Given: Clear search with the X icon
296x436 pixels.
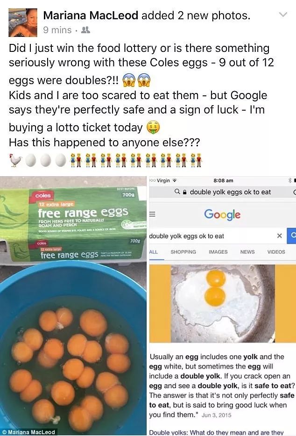Looking at the screenshot, I should [x=279, y=236].
